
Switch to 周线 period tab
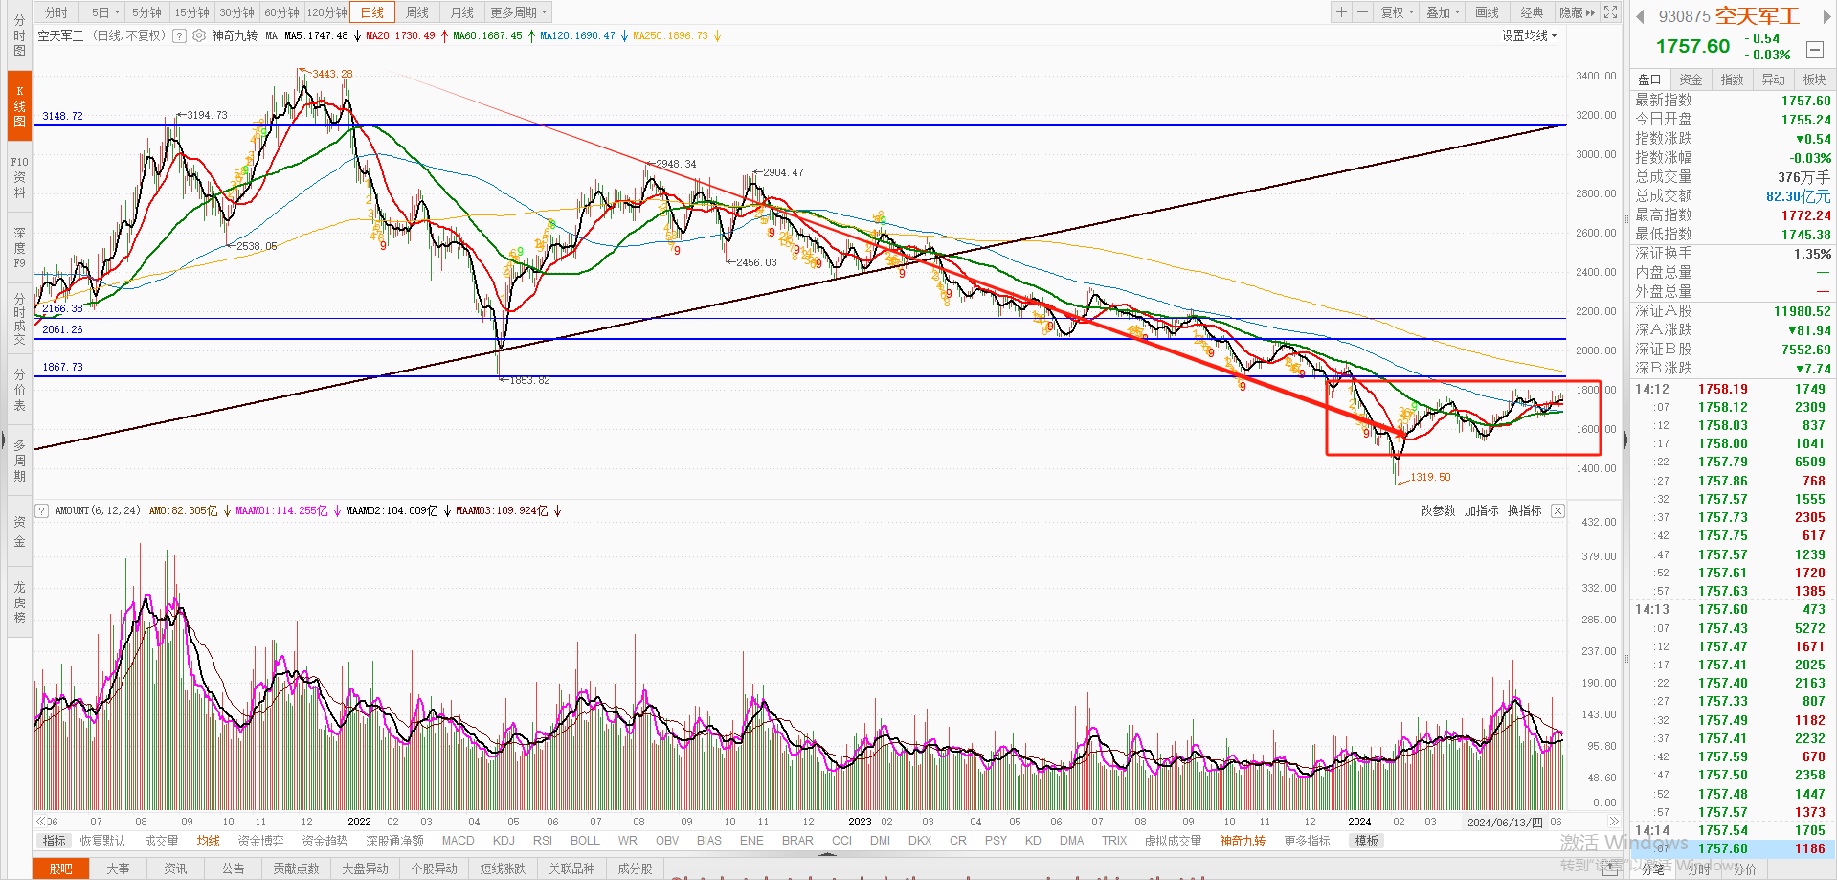tap(417, 12)
